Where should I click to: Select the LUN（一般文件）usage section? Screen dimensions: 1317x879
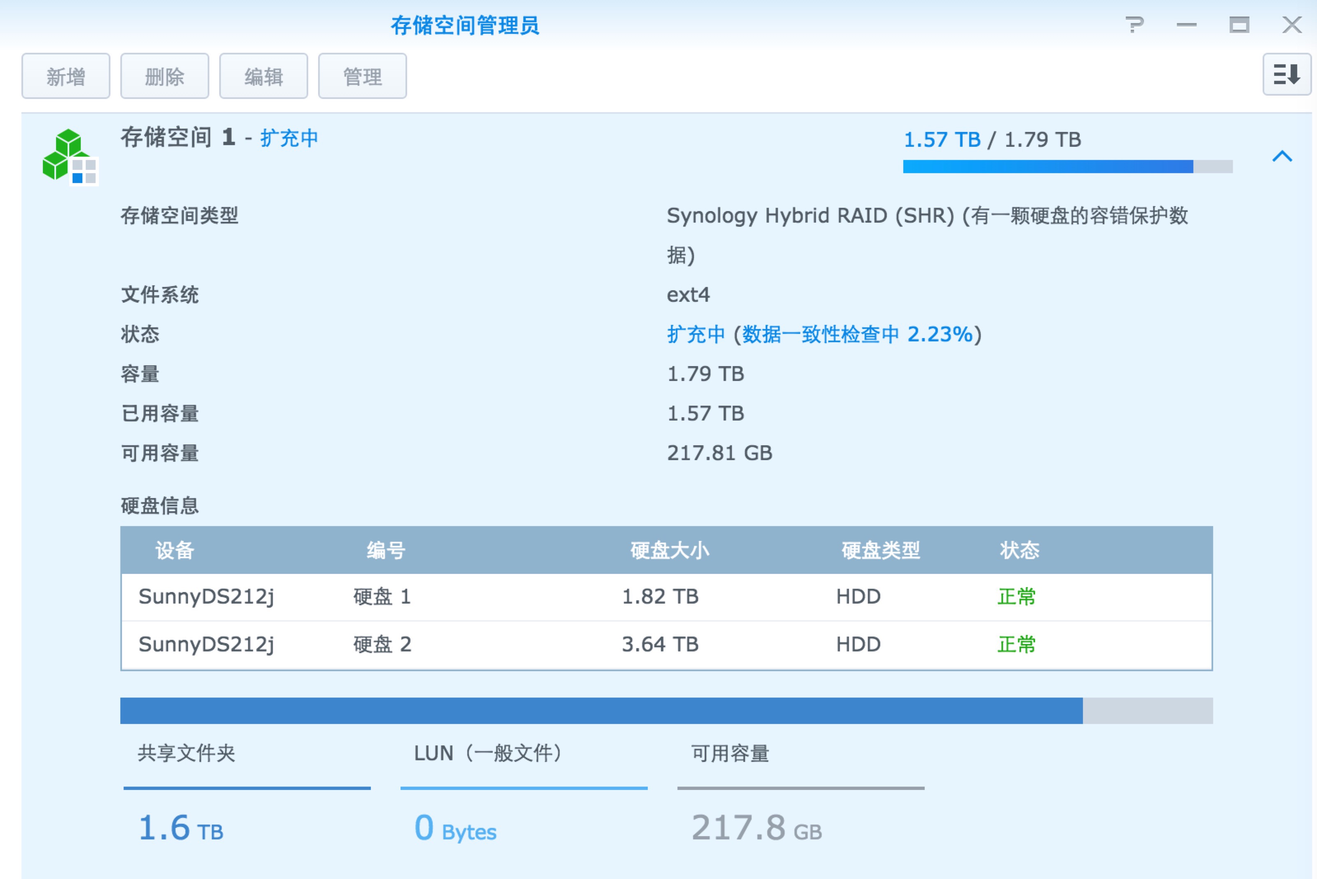pyautogui.click(x=524, y=792)
